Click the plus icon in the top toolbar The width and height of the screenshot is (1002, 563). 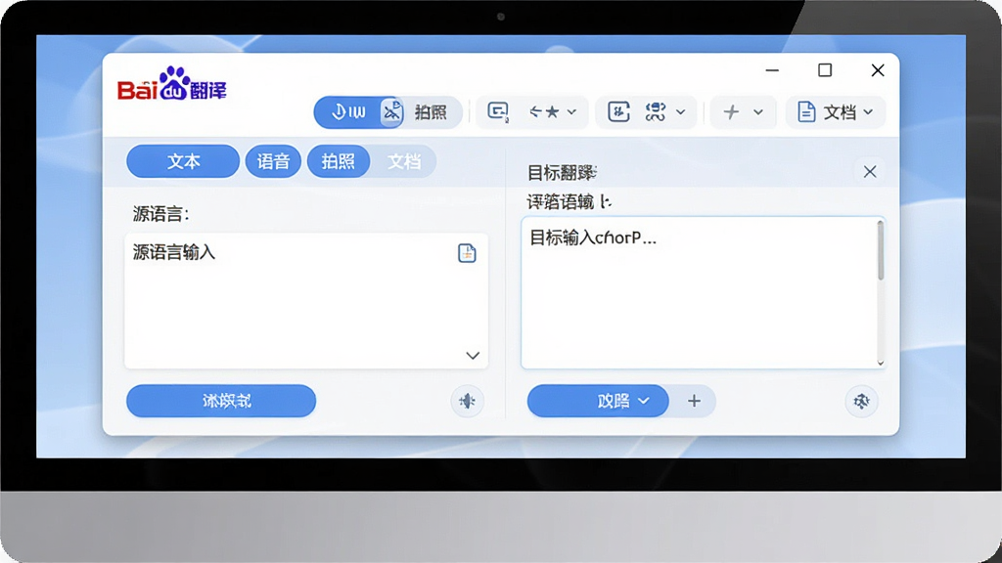tap(731, 111)
